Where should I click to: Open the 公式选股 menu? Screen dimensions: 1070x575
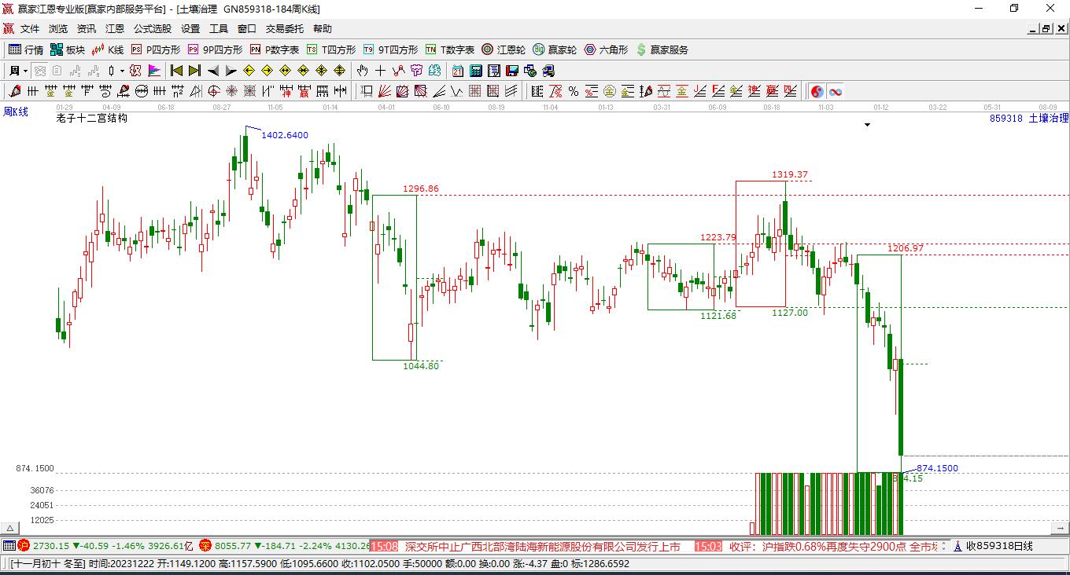pos(153,29)
